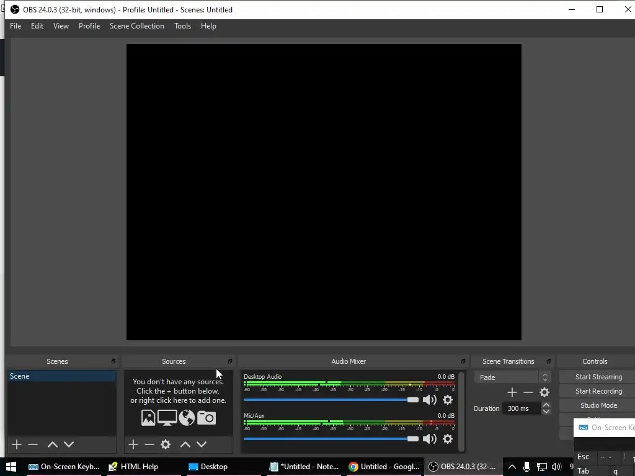Viewport: 635px width, 476px height.
Task: Click the camera icon in the Sources hint
Action: 206,418
